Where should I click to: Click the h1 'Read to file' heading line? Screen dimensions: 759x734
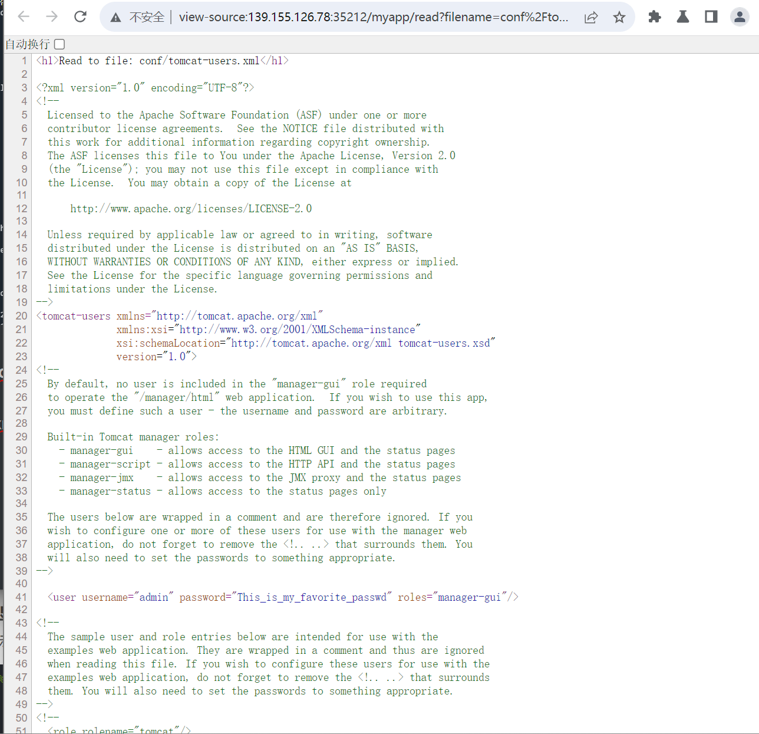coord(163,61)
